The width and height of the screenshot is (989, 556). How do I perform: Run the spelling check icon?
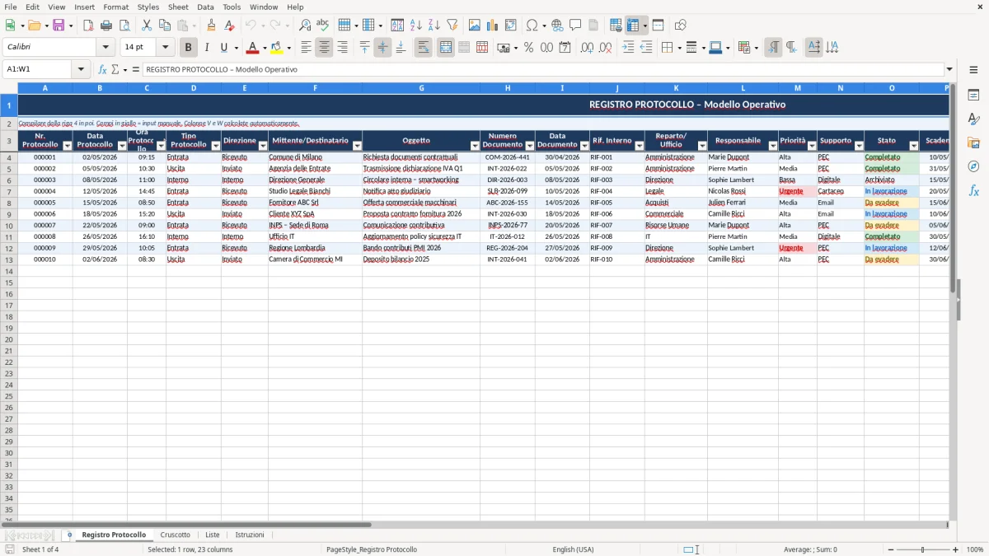(x=323, y=26)
